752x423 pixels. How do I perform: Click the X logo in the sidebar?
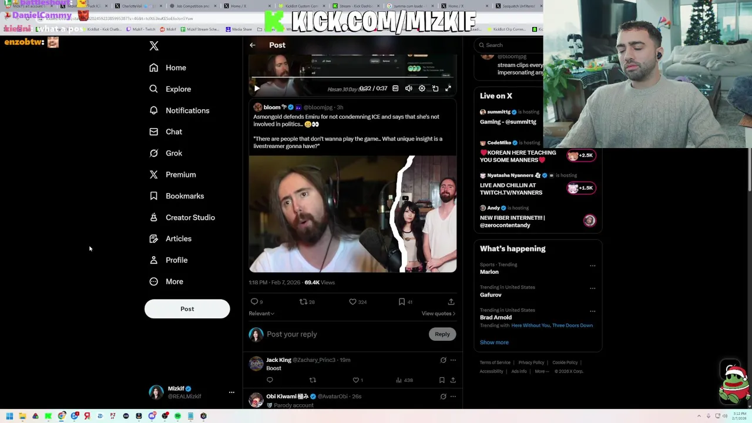pos(154,46)
